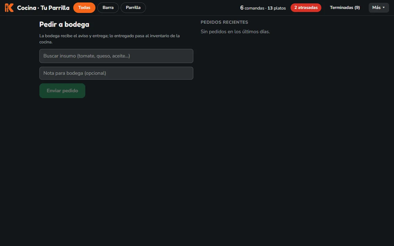The width and height of the screenshot is (394, 246).
Task: Click the Enviar pedido button
Action: pos(62,91)
